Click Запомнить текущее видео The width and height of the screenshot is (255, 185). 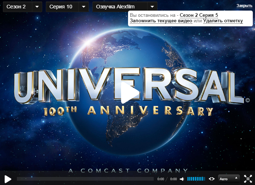[161, 21]
